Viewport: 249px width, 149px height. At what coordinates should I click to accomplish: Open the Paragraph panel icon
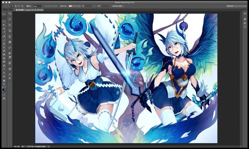coord(10,78)
